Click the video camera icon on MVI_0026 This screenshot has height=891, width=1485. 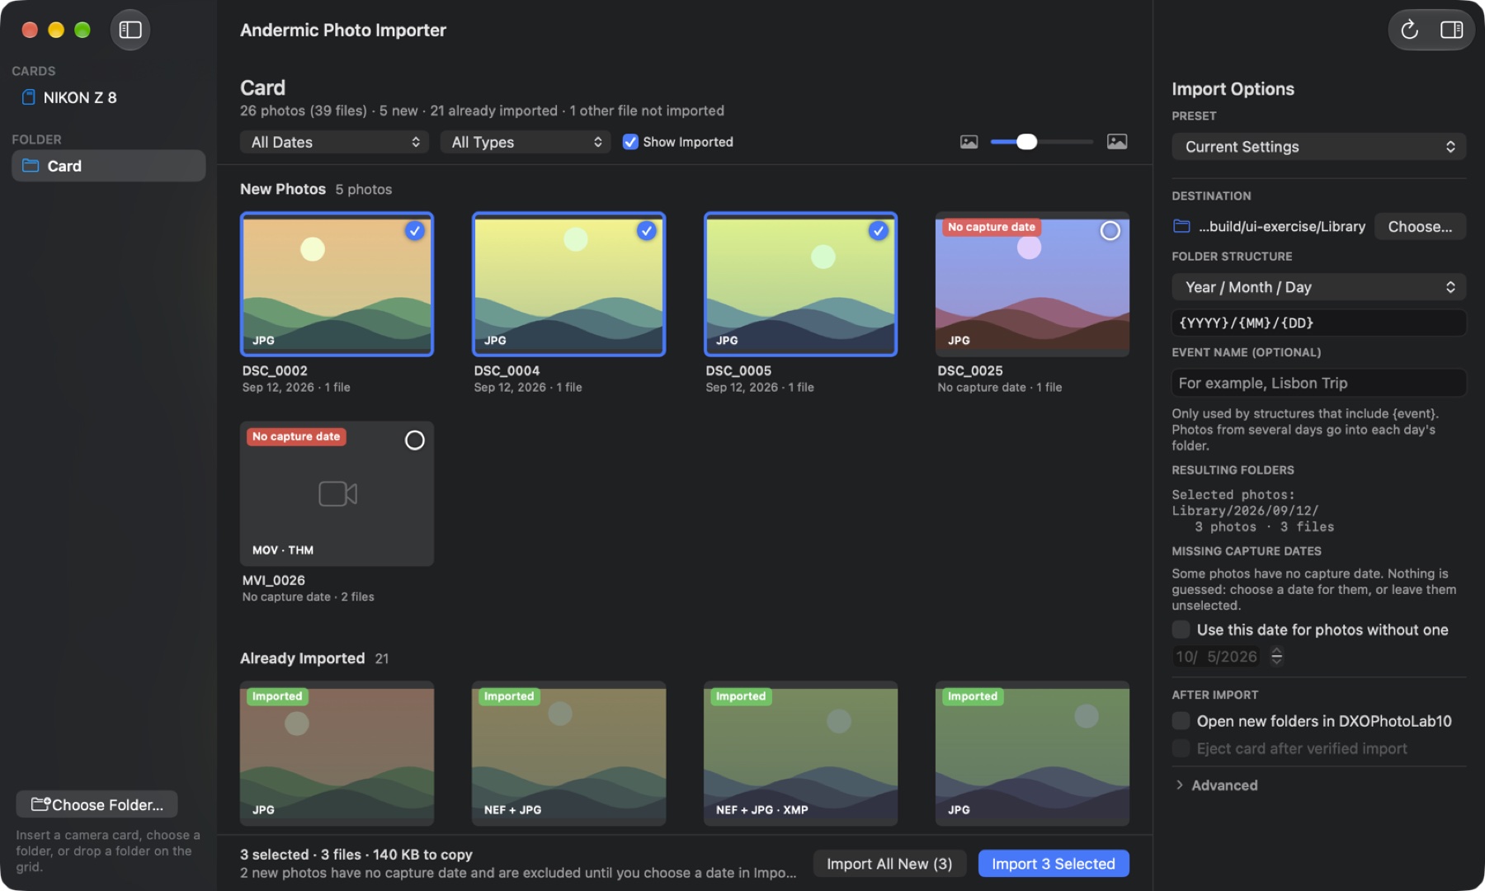(x=337, y=493)
